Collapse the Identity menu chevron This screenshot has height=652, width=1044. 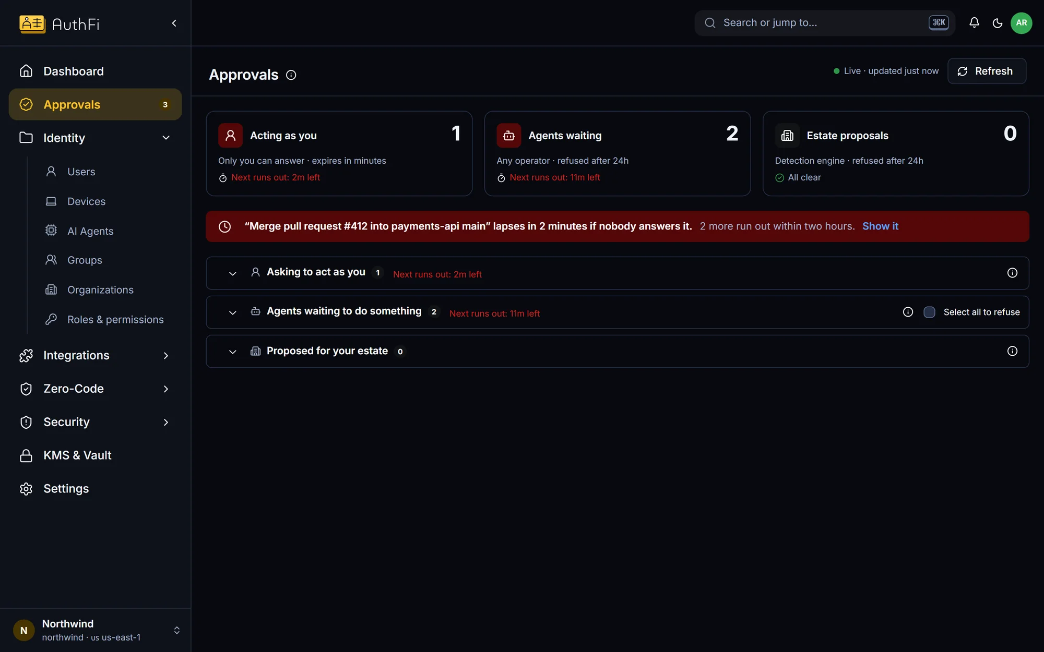(x=166, y=138)
